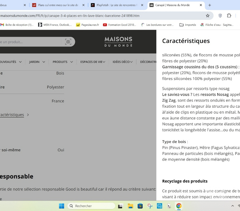Click the camera image search icon
Screen dimensions: 240x211
pos(68,42)
